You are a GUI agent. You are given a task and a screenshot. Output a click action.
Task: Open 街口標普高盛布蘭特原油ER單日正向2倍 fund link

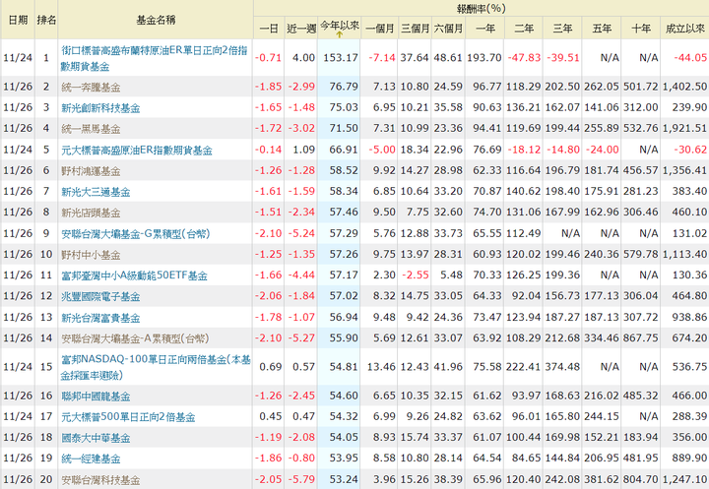155,58
